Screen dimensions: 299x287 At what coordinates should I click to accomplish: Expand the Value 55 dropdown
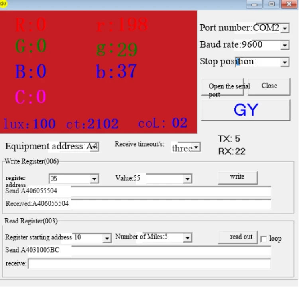pos(187,179)
